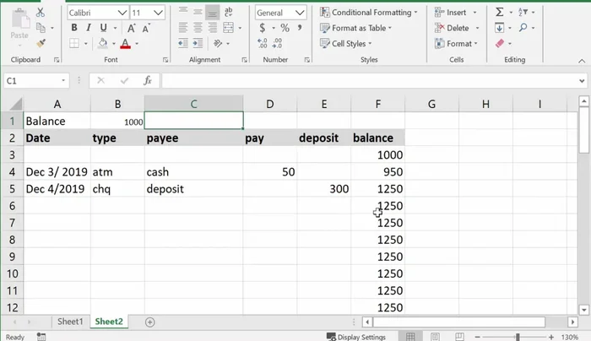
Task: Set Bottom Align for cell text
Action: pyautogui.click(x=212, y=13)
